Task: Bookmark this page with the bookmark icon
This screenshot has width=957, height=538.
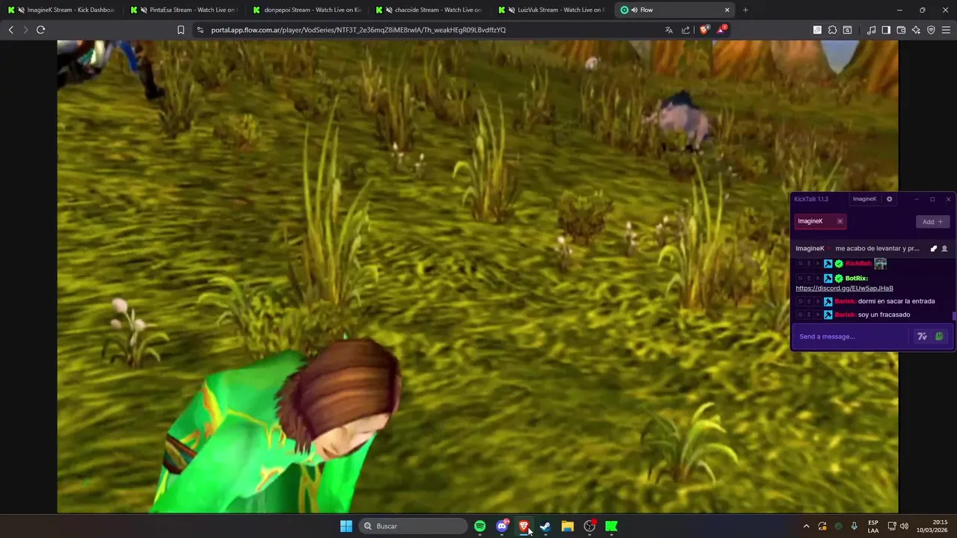Action: click(181, 30)
